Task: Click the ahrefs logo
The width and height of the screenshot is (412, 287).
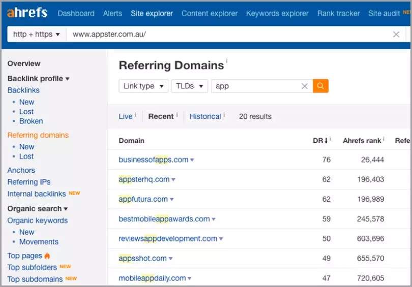Action: coord(27,13)
